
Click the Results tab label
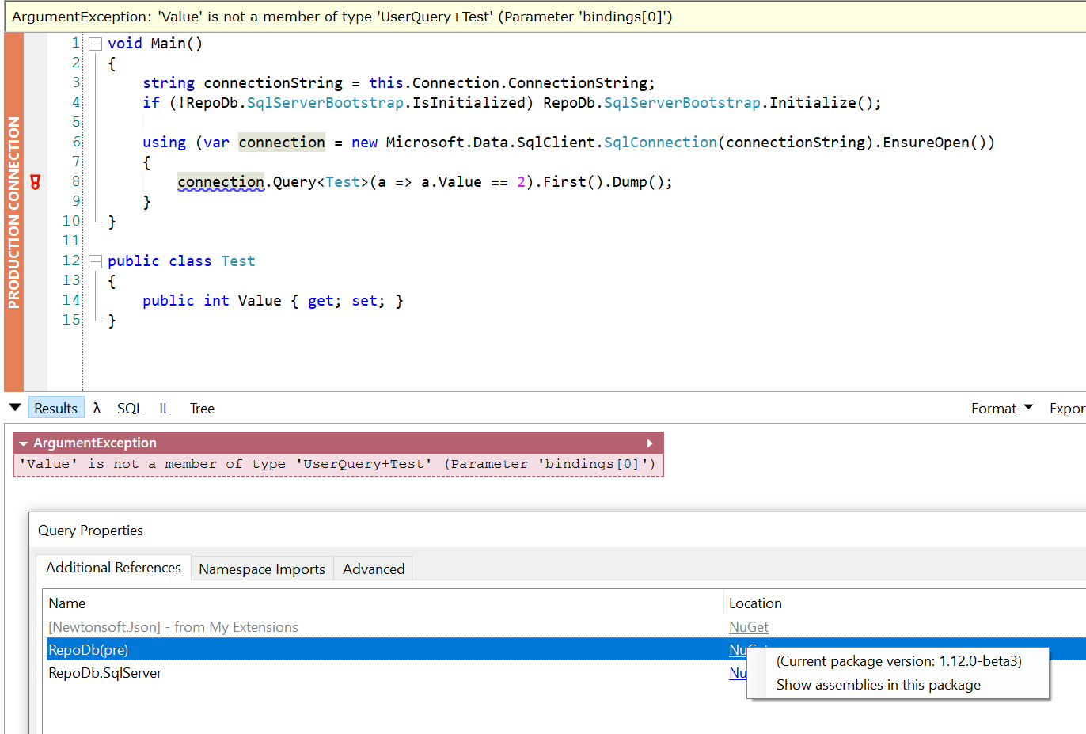point(56,408)
